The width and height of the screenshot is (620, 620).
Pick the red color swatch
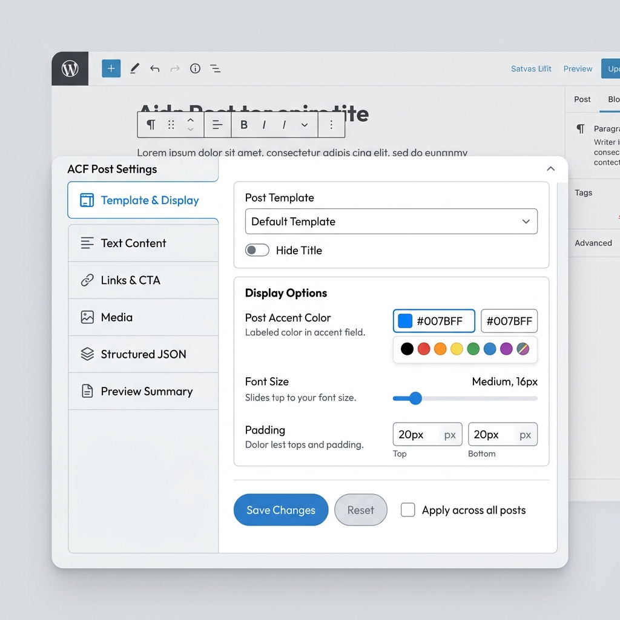click(423, 349)
